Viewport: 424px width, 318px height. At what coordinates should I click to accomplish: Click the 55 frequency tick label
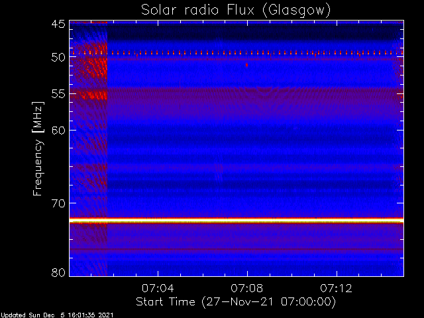pos(58,94)
